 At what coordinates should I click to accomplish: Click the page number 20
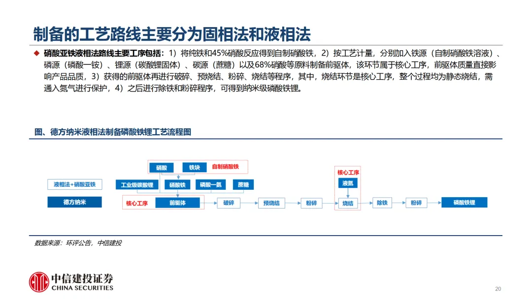point(498,289)
